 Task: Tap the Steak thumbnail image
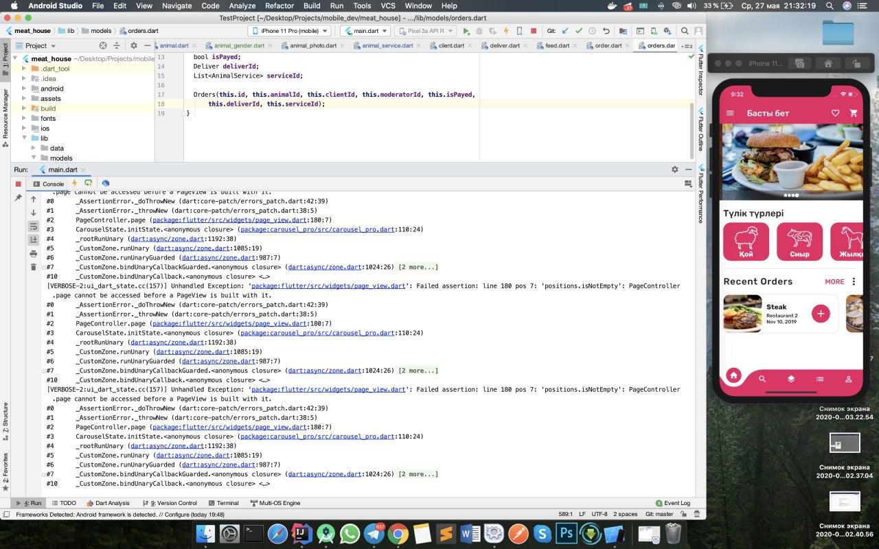742,314
